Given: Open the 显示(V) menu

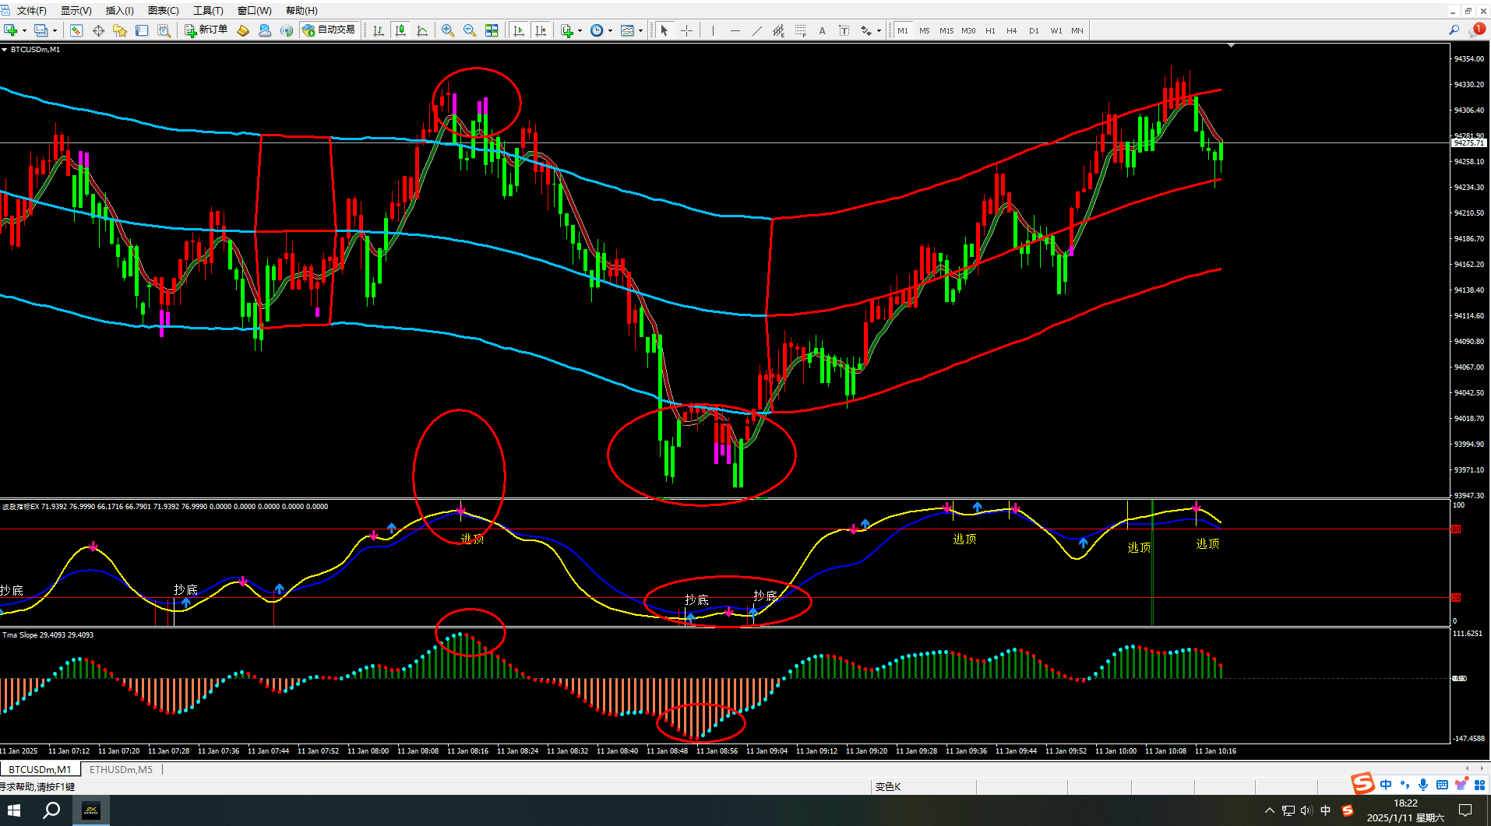Looking at the screenshot, I should pyautogui.click(x=76, y=11).
